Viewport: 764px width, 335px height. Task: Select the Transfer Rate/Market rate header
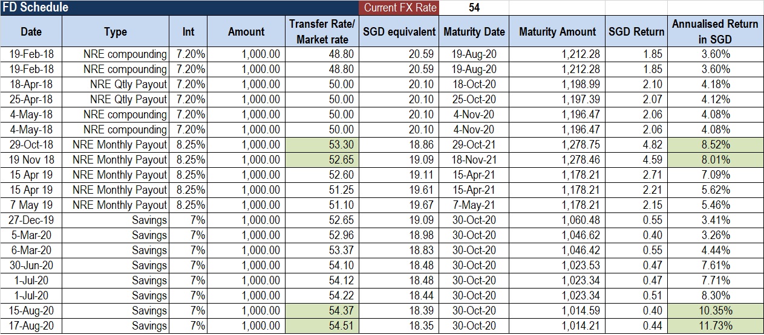[x=322, y=31]
